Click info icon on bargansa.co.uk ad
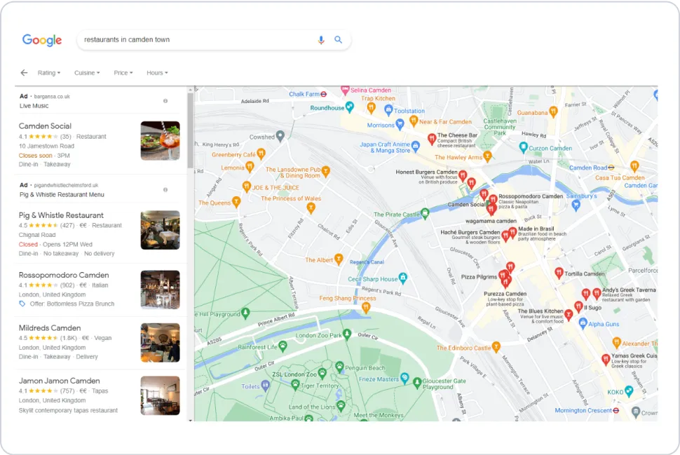This screenshot has width=680, height=455. (x=165, y=101)
